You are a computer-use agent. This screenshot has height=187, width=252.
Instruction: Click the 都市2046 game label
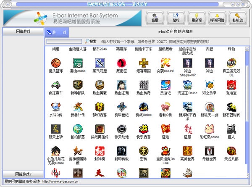pos(100,49)
